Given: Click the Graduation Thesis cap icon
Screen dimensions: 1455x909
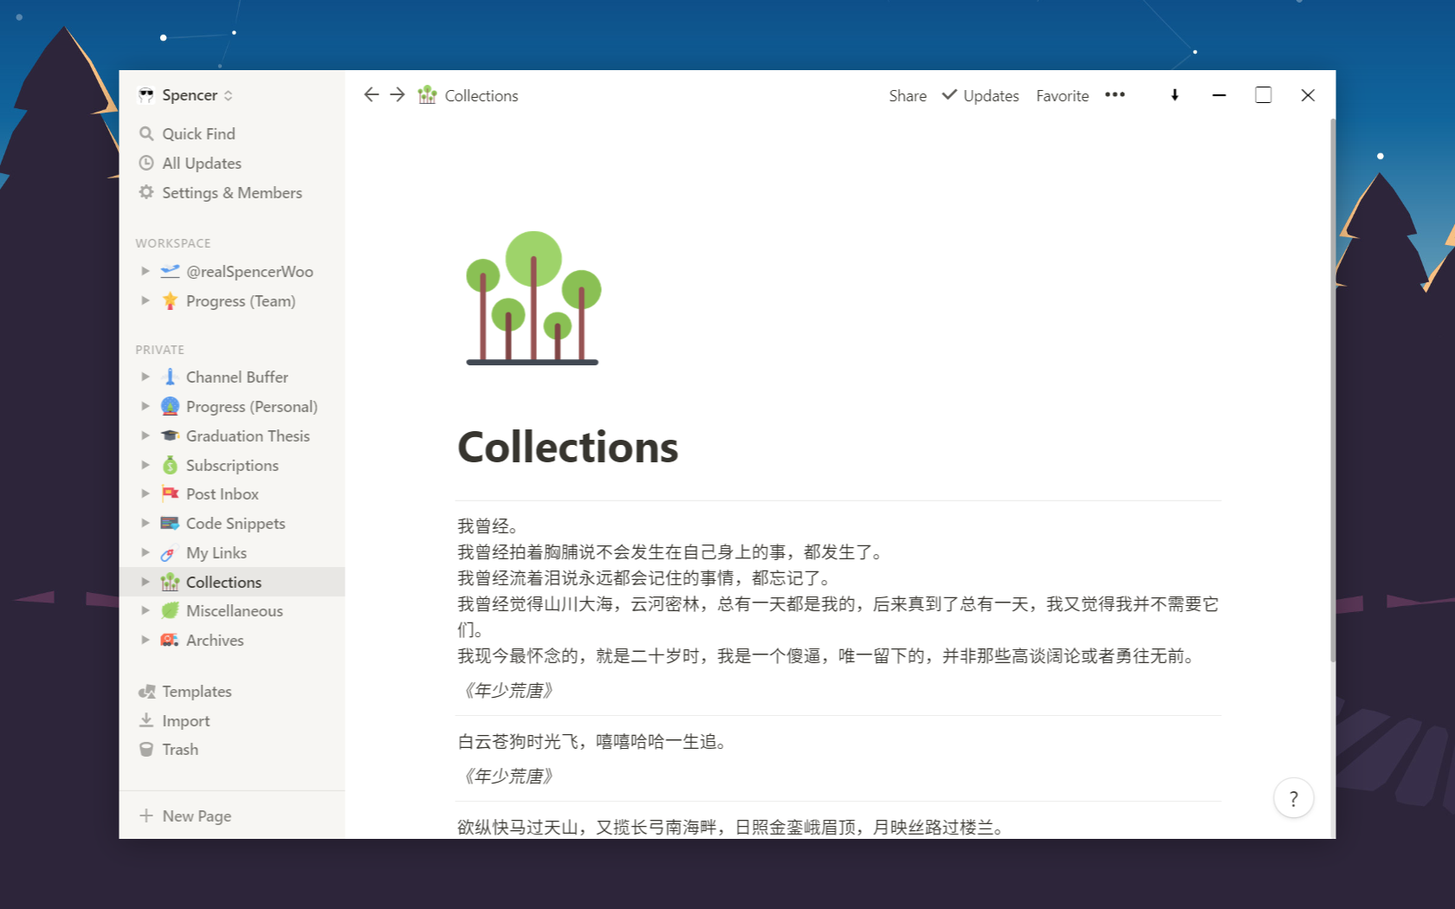Looking at the screenshot, I should click(170, 435).
